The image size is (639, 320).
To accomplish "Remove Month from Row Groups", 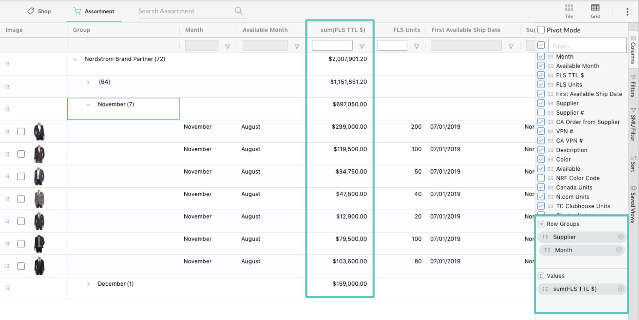I will click(619, 250).
